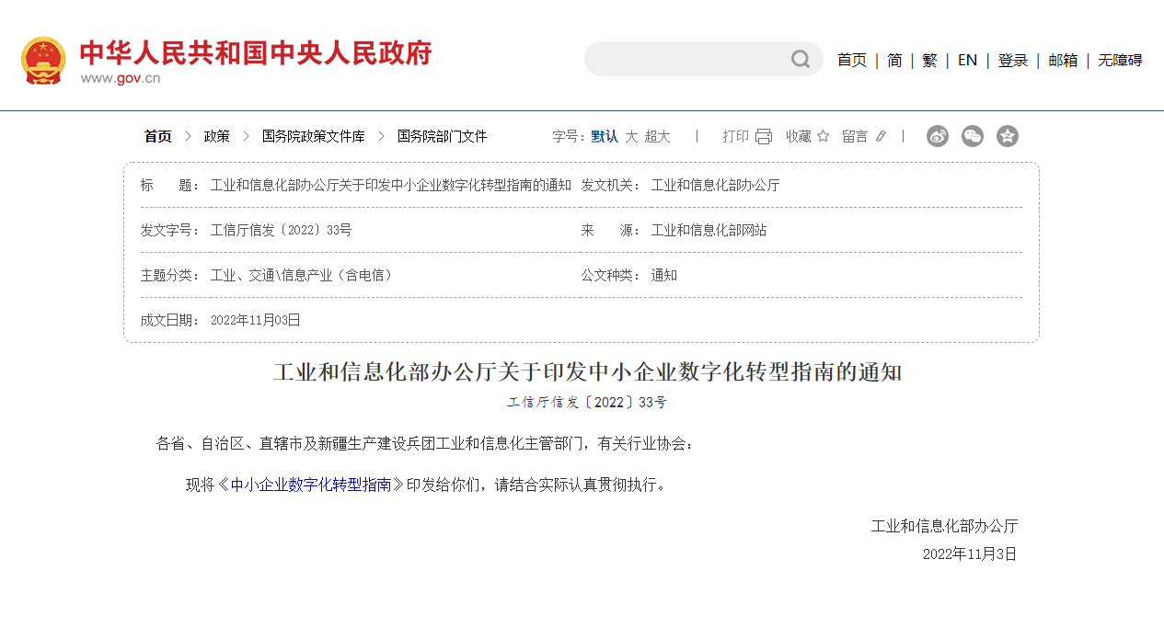Share to WeChat via its icon
The image size is (1164, 639).
[973, 136]
